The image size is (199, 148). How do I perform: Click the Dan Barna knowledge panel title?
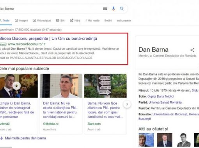click(x=153, y=49)
